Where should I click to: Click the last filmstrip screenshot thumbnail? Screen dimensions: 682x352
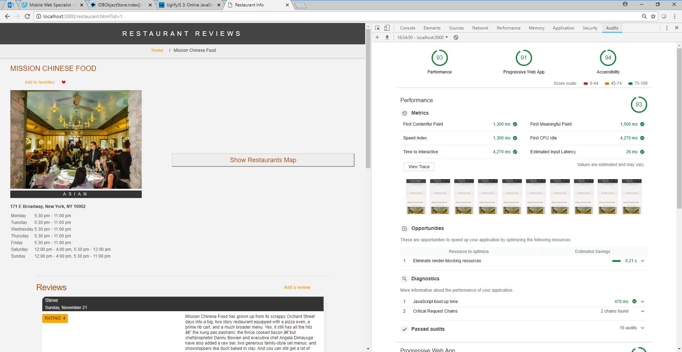tap(632, 197)
